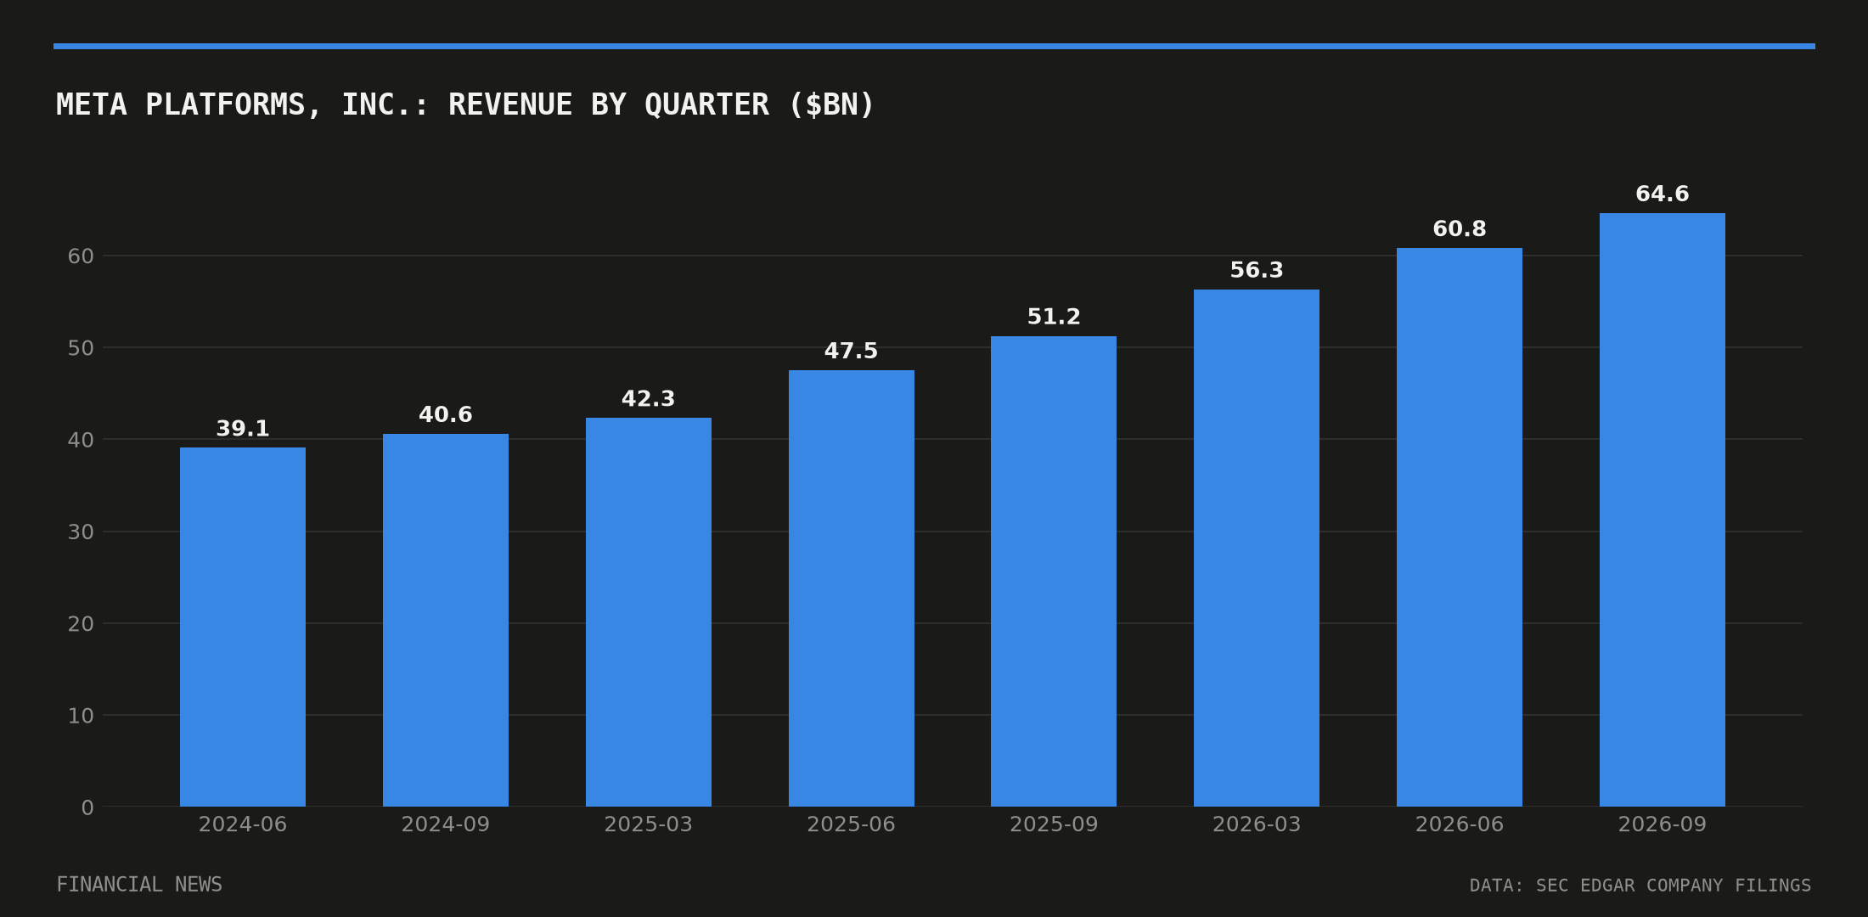
Task: Select the 2026-06 revenue bar
Action: click(x=1460, y=527)
